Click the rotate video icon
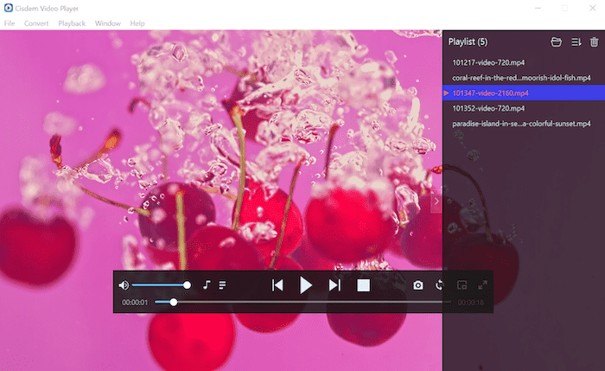 (439, 285)
